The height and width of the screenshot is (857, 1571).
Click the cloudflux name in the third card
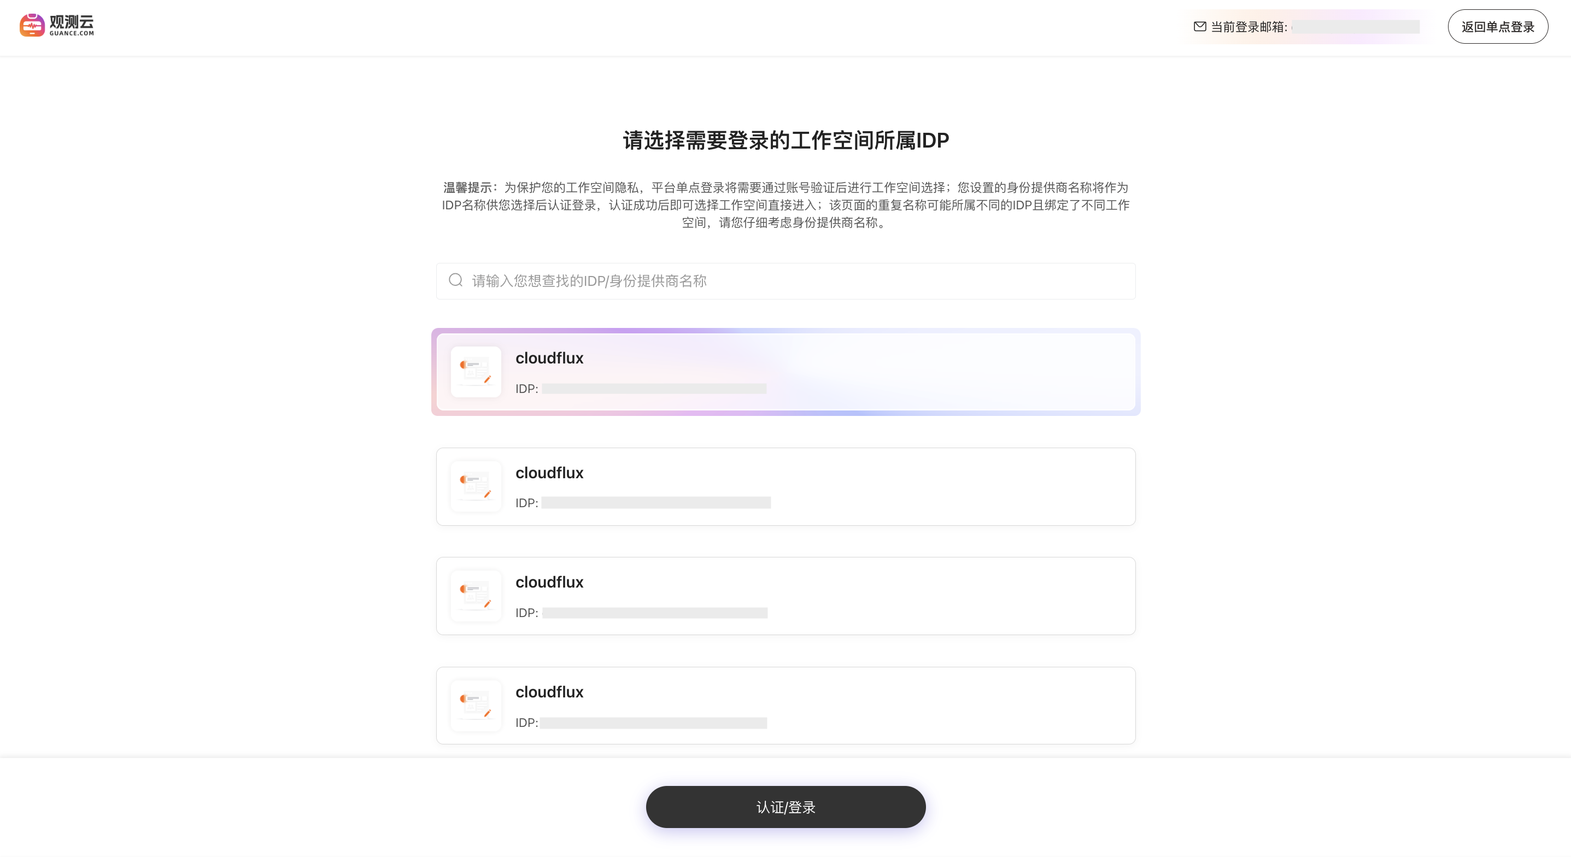(549, 582)
